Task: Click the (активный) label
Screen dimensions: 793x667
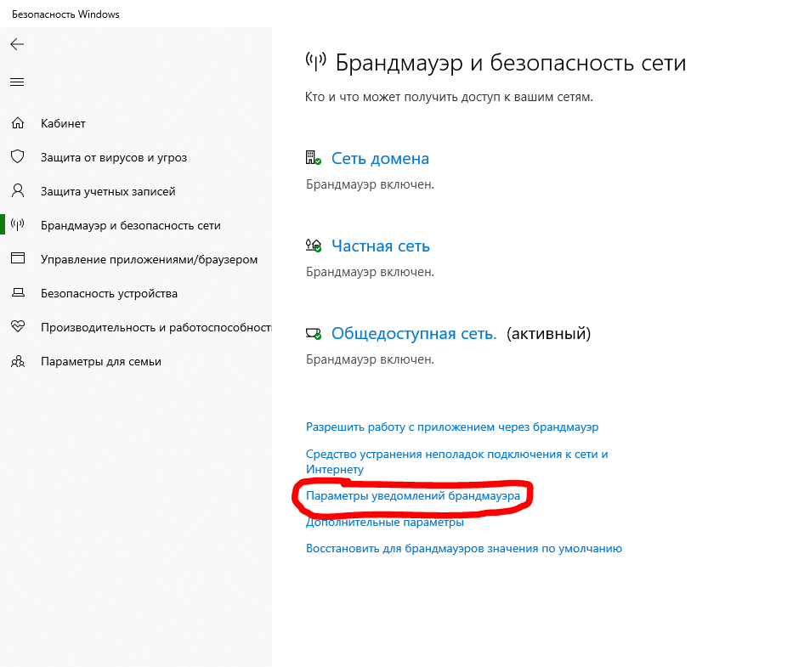Action: pos(548,333)
